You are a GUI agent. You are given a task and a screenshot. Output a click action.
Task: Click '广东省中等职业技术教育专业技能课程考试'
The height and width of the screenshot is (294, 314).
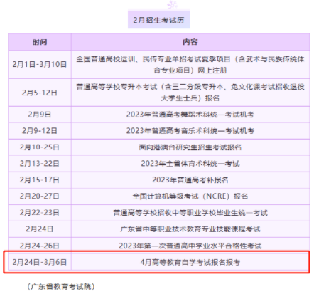(190, 229)
